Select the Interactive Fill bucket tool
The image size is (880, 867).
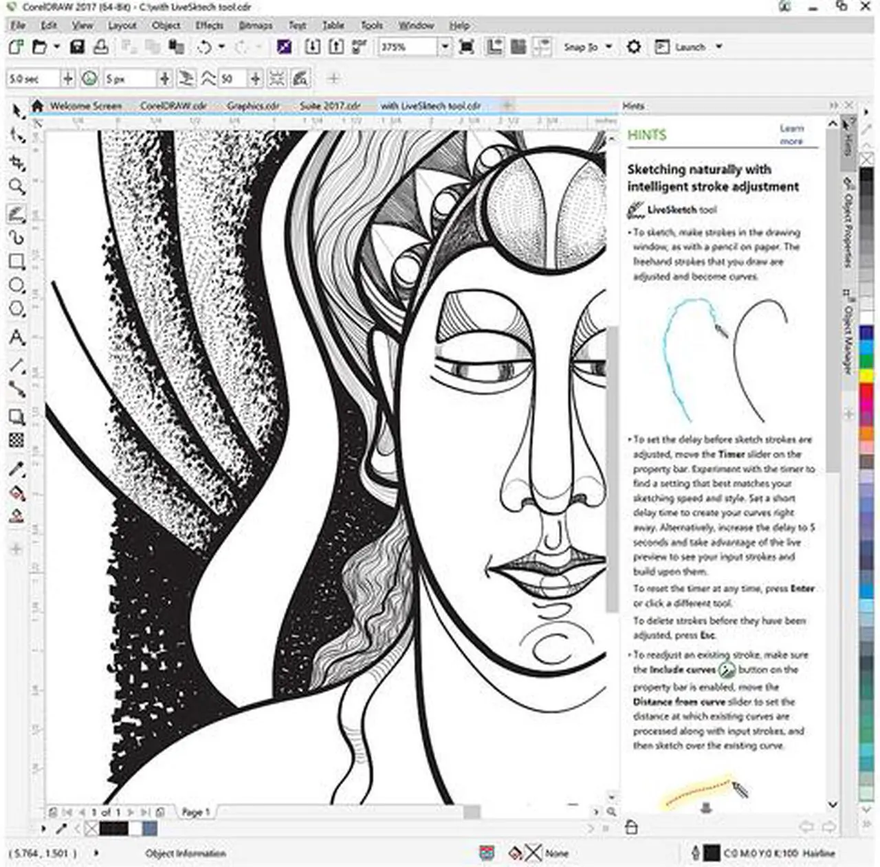(16, 493)
